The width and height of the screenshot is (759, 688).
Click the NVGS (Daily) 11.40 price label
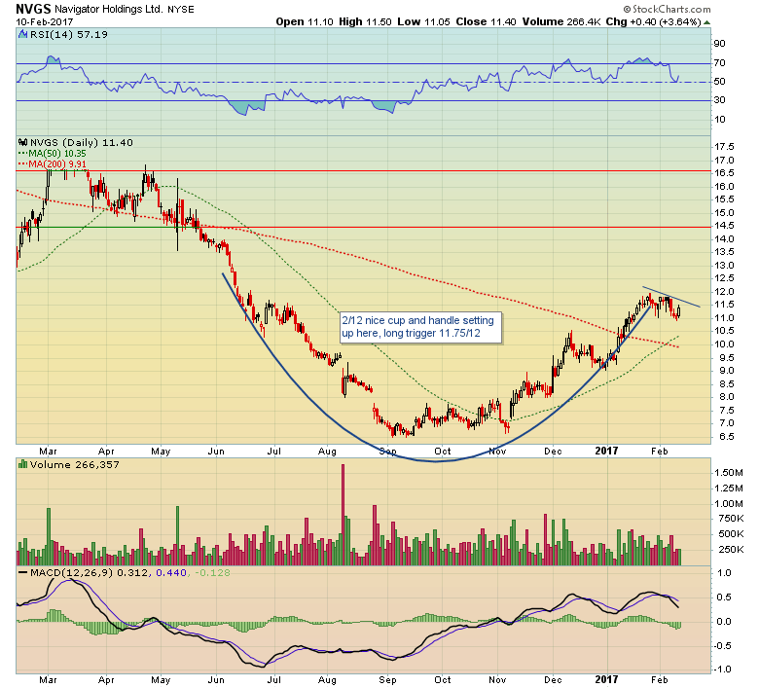pyautogui.click(x=82, y=142)
